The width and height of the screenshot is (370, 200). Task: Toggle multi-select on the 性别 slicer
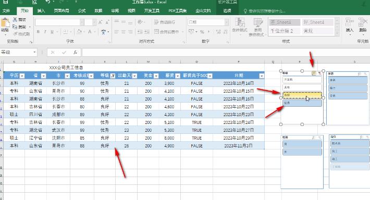click(x=314, y=137)
